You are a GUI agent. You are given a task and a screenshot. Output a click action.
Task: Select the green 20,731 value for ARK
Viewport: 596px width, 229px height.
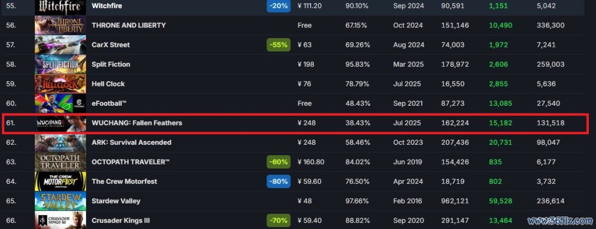tap(501, 143)
